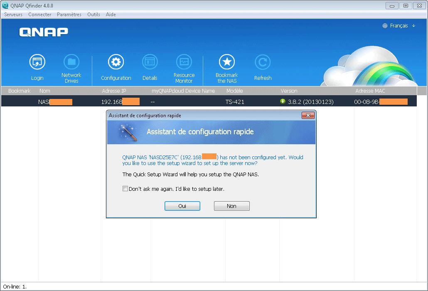This screenshot has height=291, width=428.
Task: Click the Login toolbar icon
Action: point(37,62)
